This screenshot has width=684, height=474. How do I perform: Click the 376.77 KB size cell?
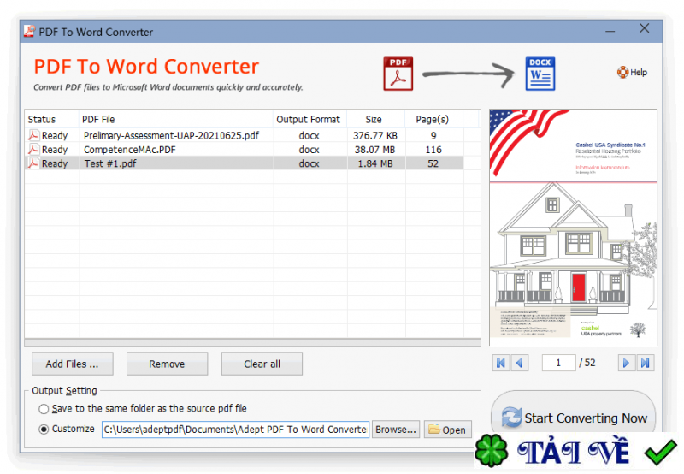click(x=375, y=136)
